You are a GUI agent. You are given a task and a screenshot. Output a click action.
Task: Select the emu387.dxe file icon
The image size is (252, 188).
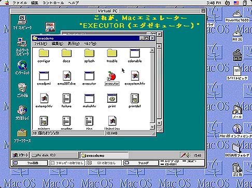pos(66,75)
